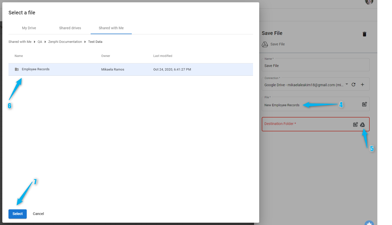Click the Oct 24, 2020 modified date
Screen dimensions: 392x225
[172, 70]
